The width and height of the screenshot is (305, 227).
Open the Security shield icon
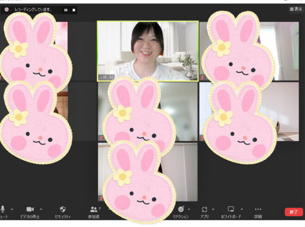click(x=63, y=209)
